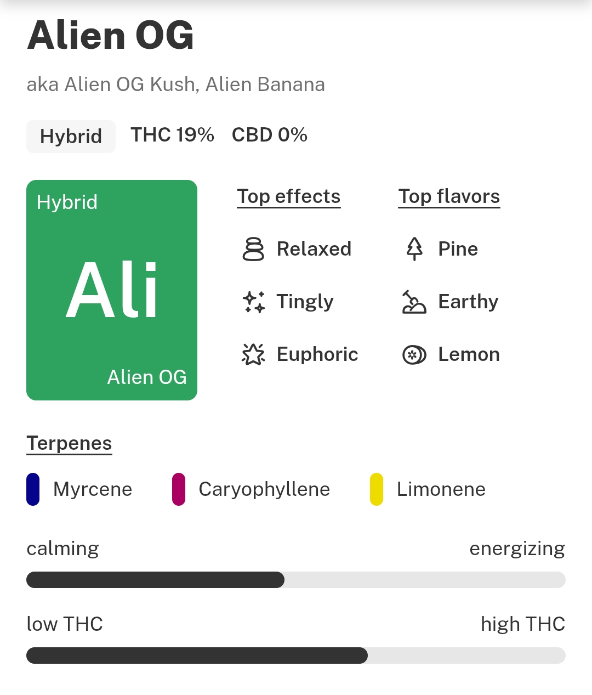Viewport: 592px width, 695px height.
Task: Click the star Euphoric icon
Action: (253, 354)
